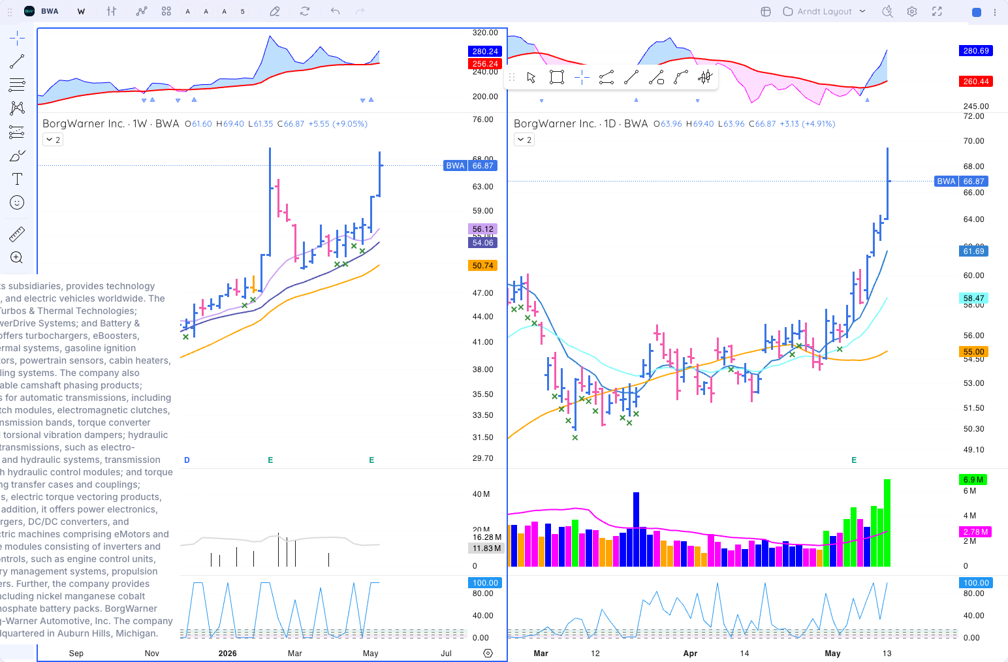The image size is (1008, 662).
Task: Activate the zoom in tool
Action: (17, 257)
